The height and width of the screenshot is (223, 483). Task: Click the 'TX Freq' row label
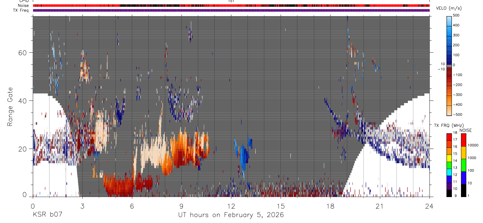tap(21, 10)
